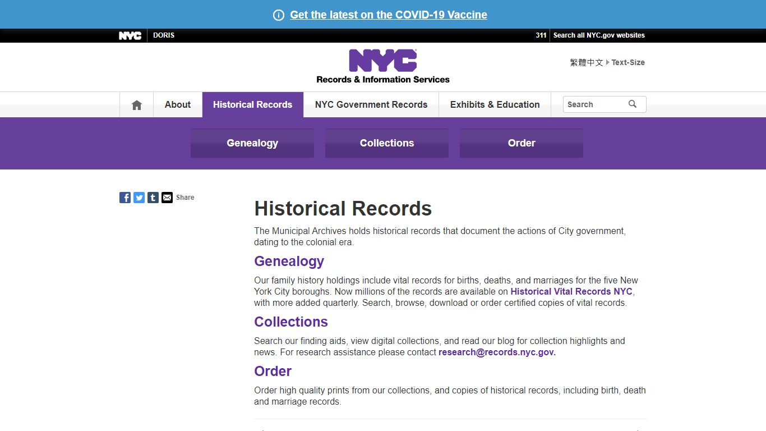Share page via Twitter icon
Image resolution: width=766 pixels, height=431 pixels.
pyautogui.click(x=139, y=198)
